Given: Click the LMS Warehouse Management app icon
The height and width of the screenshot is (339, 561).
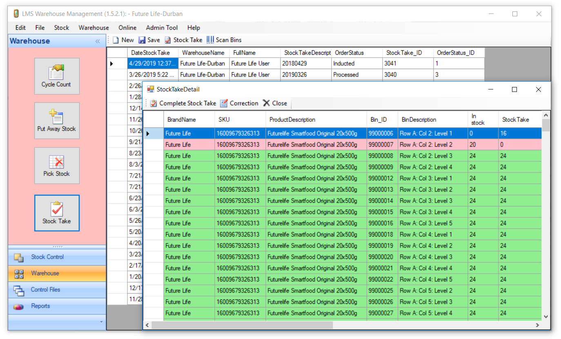Looking at the screenshot, I should 16,14.
